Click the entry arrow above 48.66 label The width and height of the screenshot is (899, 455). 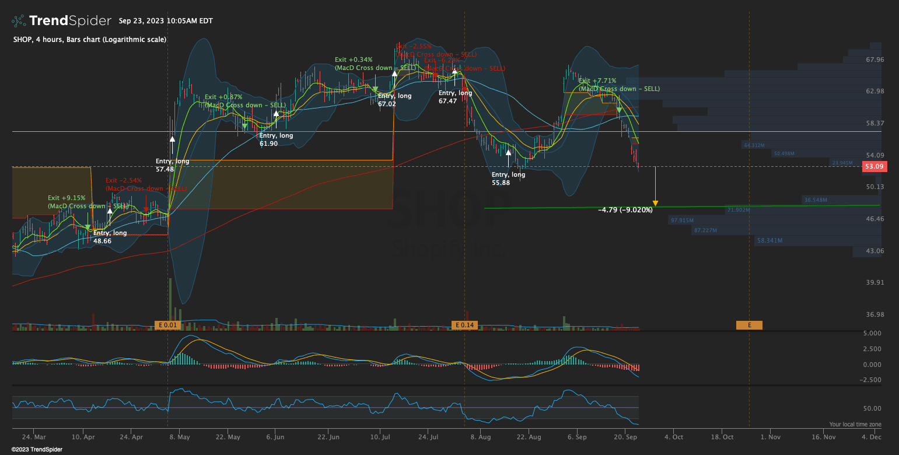(x=110, y=211)
